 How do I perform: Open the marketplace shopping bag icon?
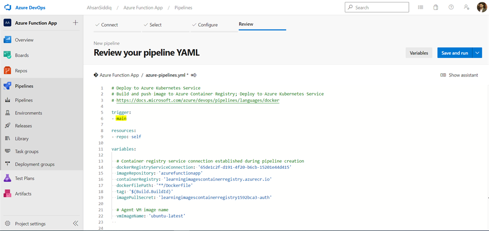click(x=436, y=7)
